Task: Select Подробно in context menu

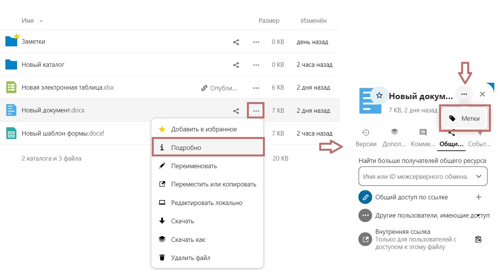Action: (208, 148)
